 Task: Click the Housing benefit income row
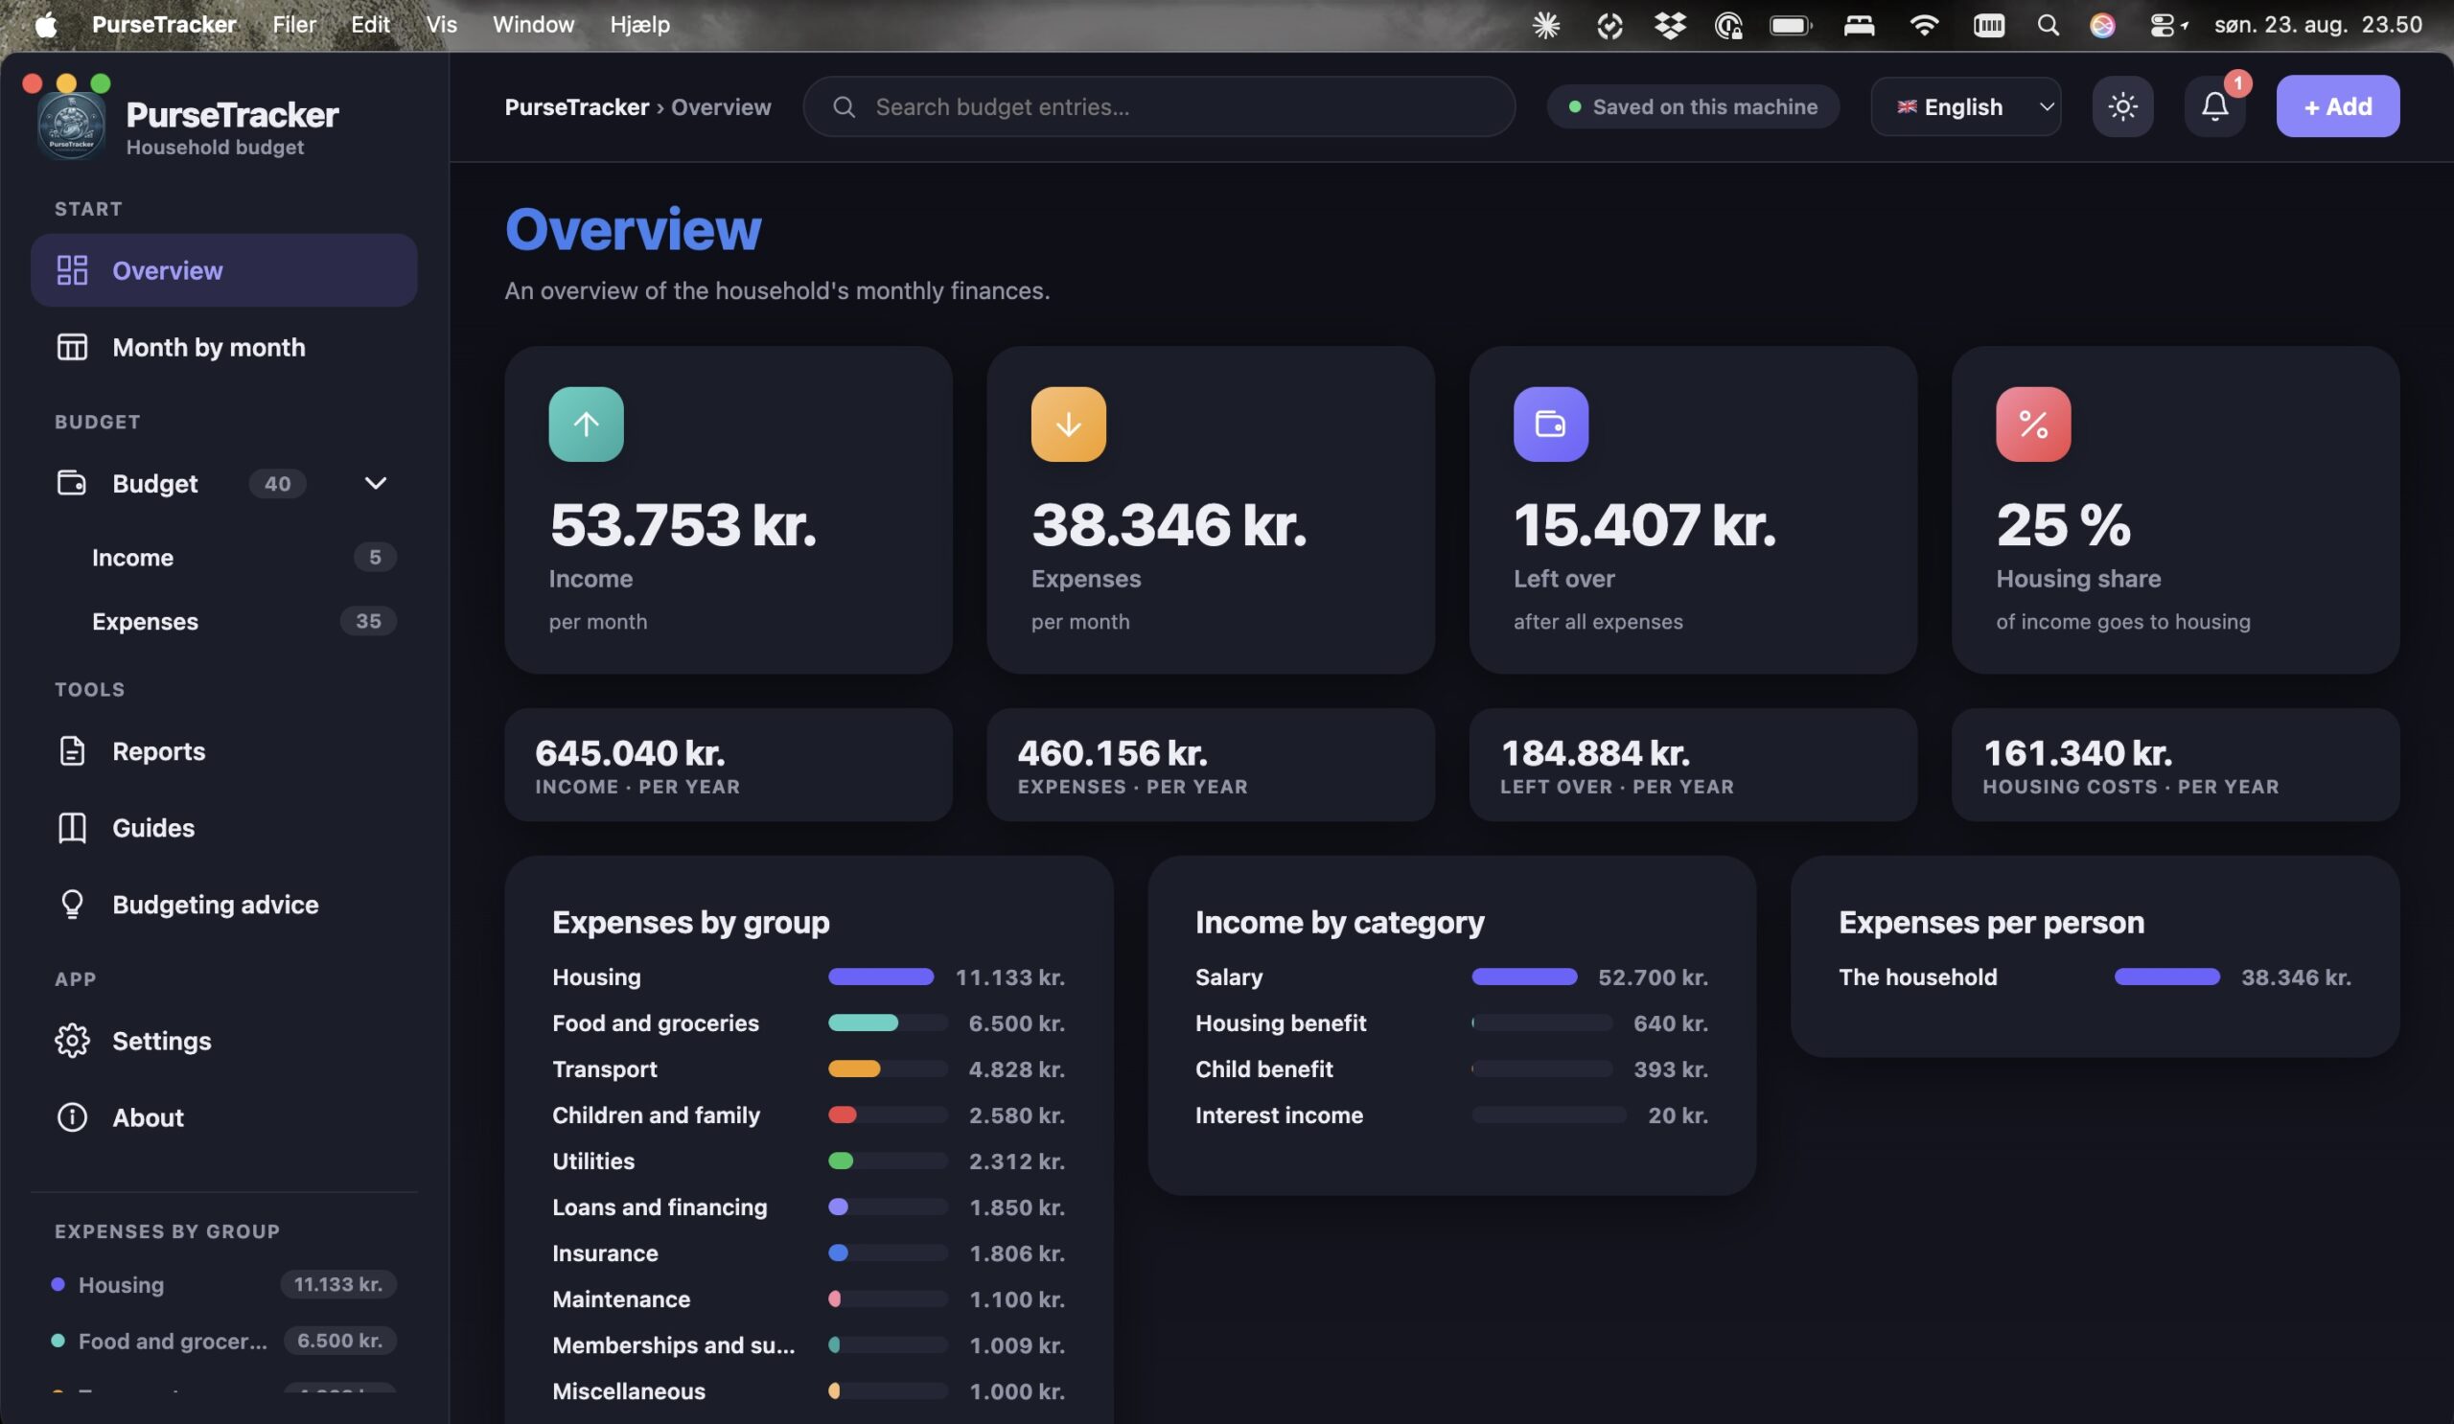coord(1451,1023)
